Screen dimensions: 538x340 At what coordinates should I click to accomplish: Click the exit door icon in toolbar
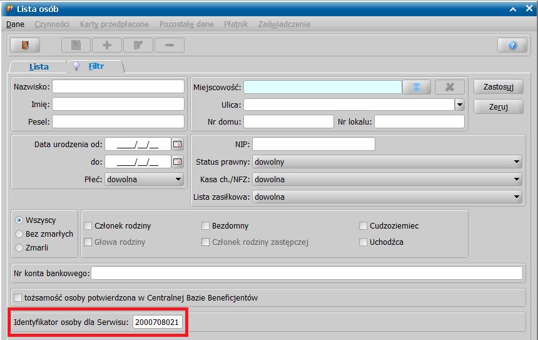(x=25, y=45)
